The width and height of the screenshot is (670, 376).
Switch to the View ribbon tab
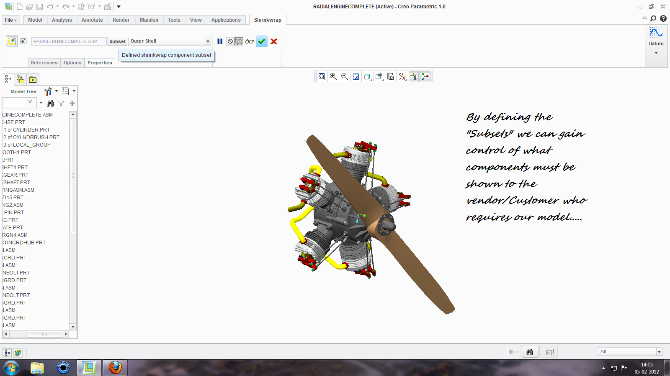[x=196, y=20]
